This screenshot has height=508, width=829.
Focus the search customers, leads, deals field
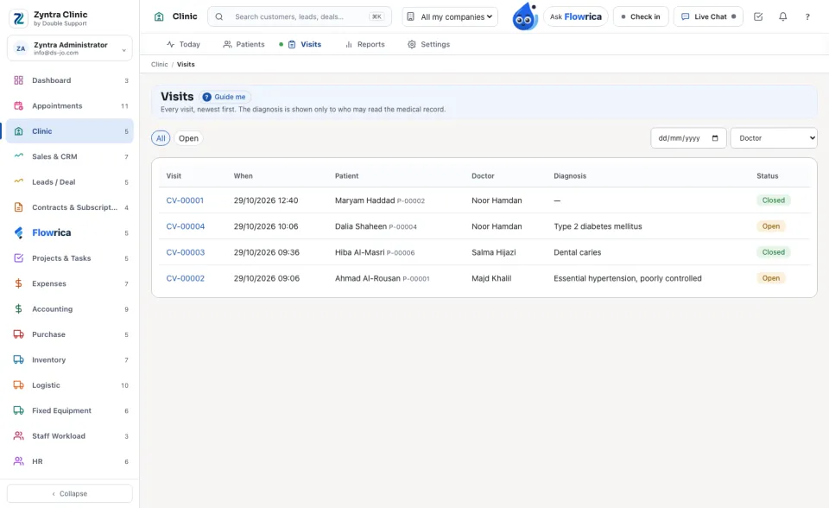pos(300,16)
